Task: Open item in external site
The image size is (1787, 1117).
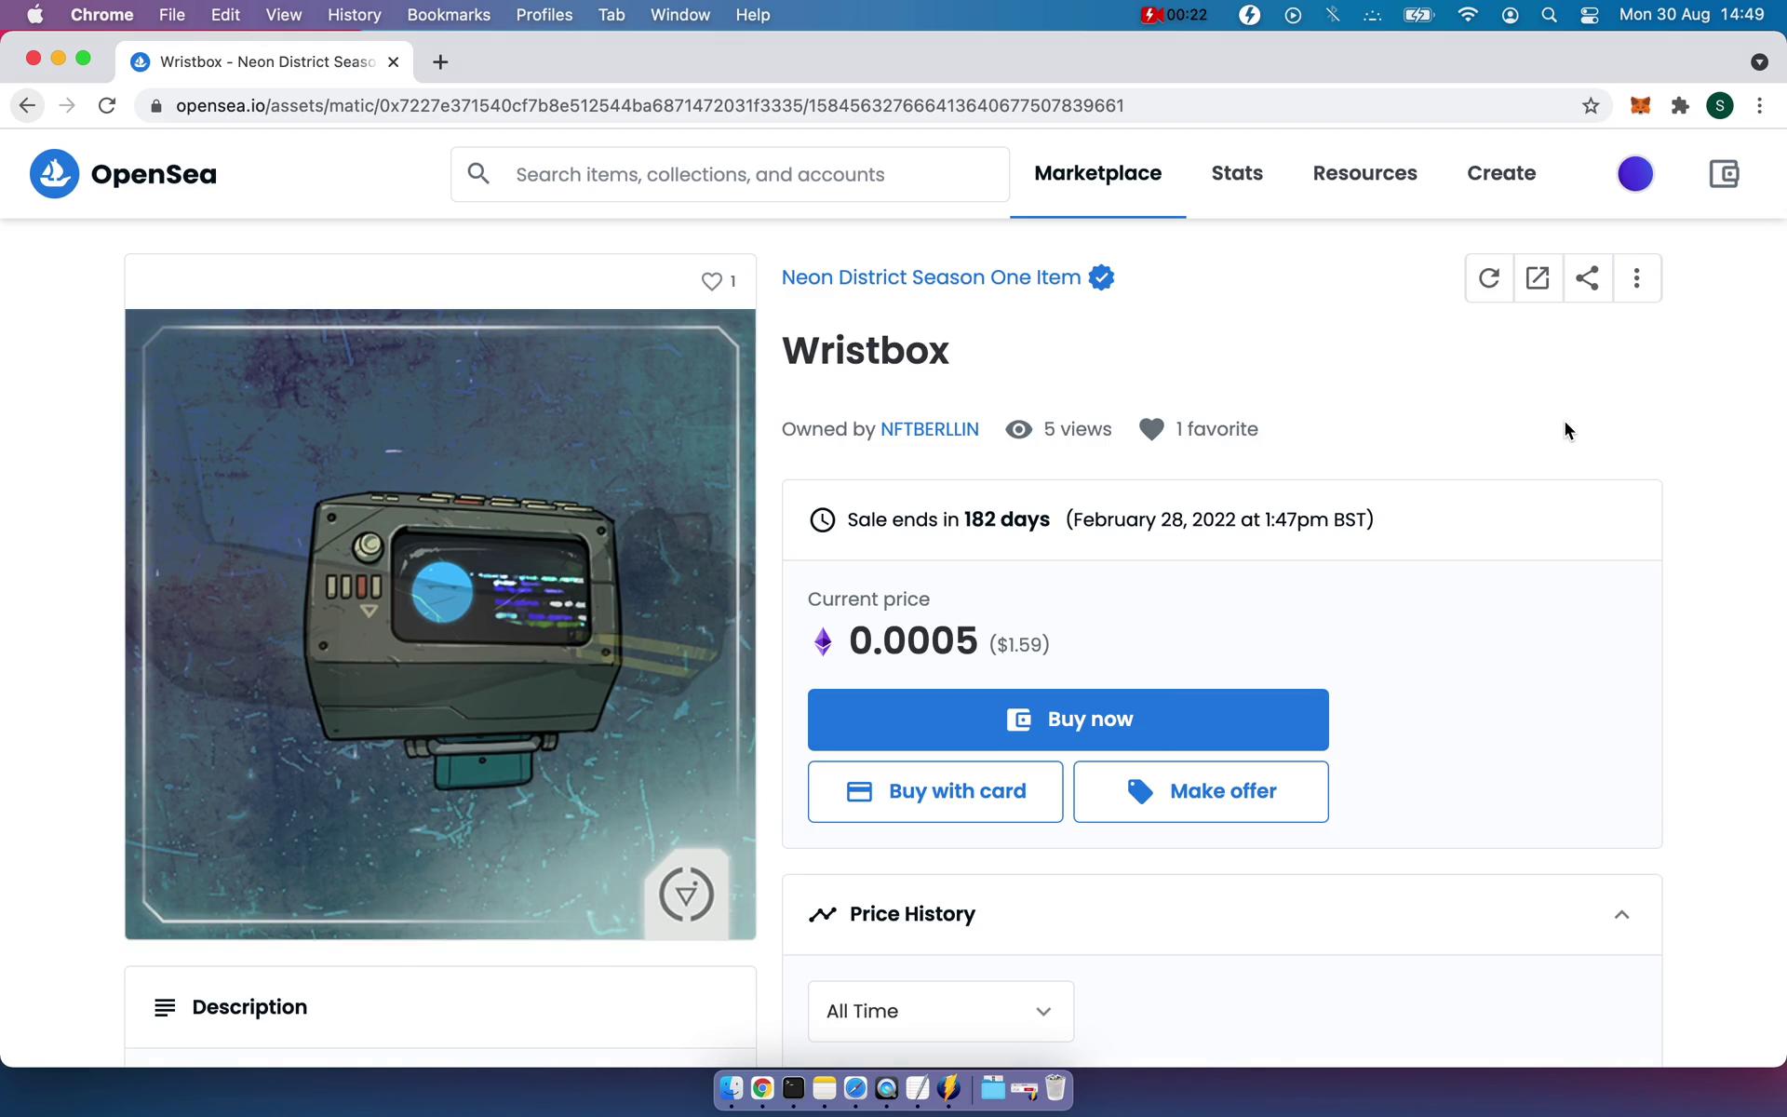Action: tap(1538, 277)
